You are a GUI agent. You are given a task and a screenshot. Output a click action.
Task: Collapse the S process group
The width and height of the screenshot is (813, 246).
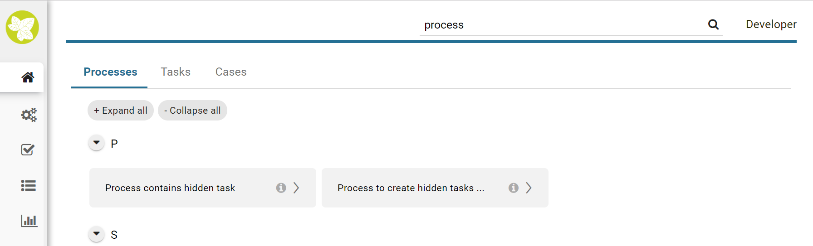[96, 234]
